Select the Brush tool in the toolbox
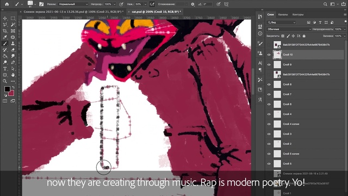 point(5,44)
